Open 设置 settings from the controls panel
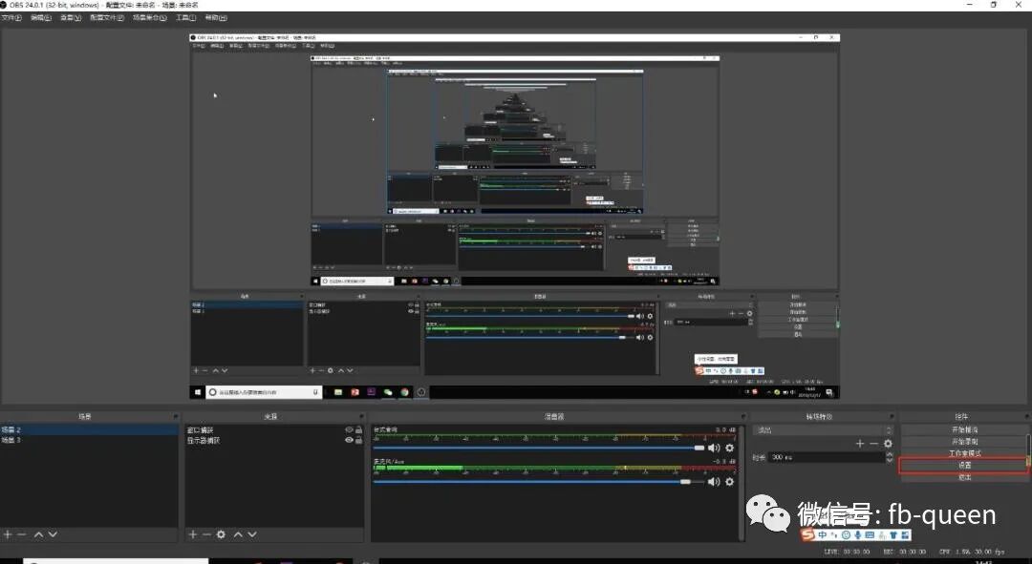The height and width of the screenshot is (564, 1032). (964, 466)
